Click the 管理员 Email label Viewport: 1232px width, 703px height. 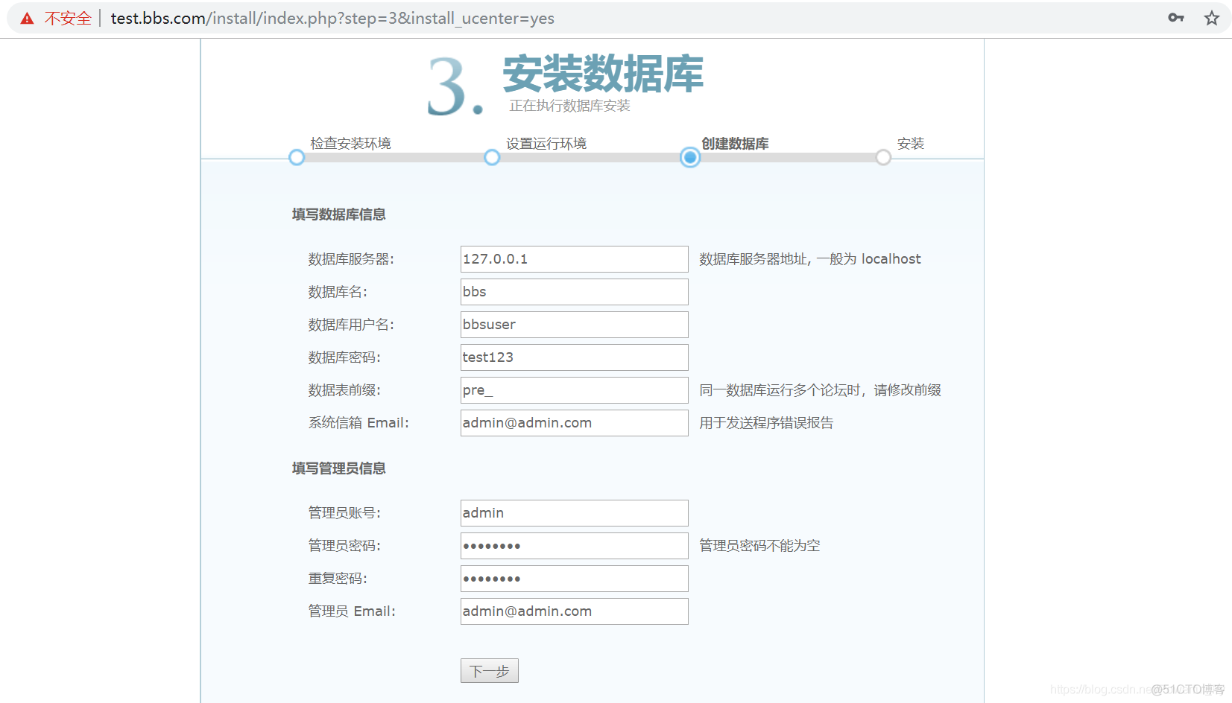352,611
